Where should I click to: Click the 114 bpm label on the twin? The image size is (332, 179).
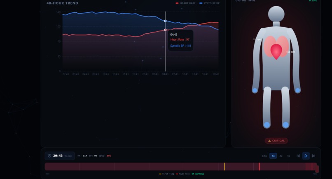290,52
